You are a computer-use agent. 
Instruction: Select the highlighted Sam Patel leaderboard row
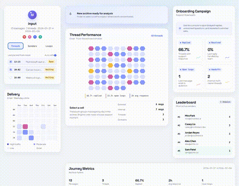point(204,151)
